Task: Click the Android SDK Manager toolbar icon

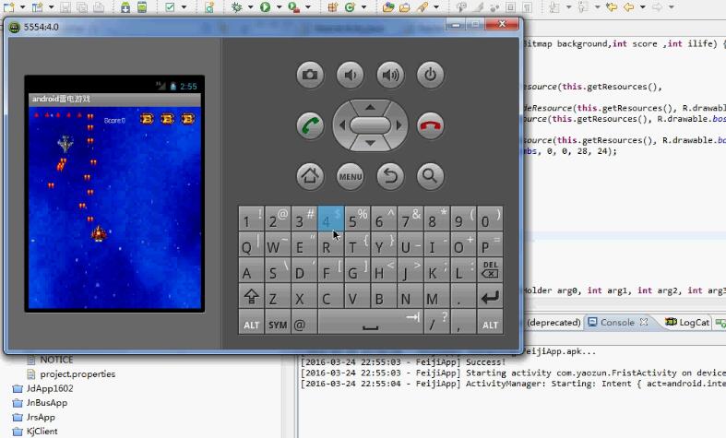Action: [x=125, y=7]
